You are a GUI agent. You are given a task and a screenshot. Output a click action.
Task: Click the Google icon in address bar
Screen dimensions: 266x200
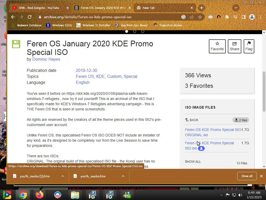[183, 17]
